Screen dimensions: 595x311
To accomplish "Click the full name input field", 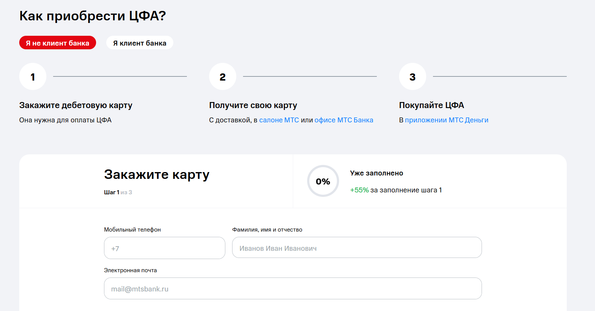I will coord(357,248).
